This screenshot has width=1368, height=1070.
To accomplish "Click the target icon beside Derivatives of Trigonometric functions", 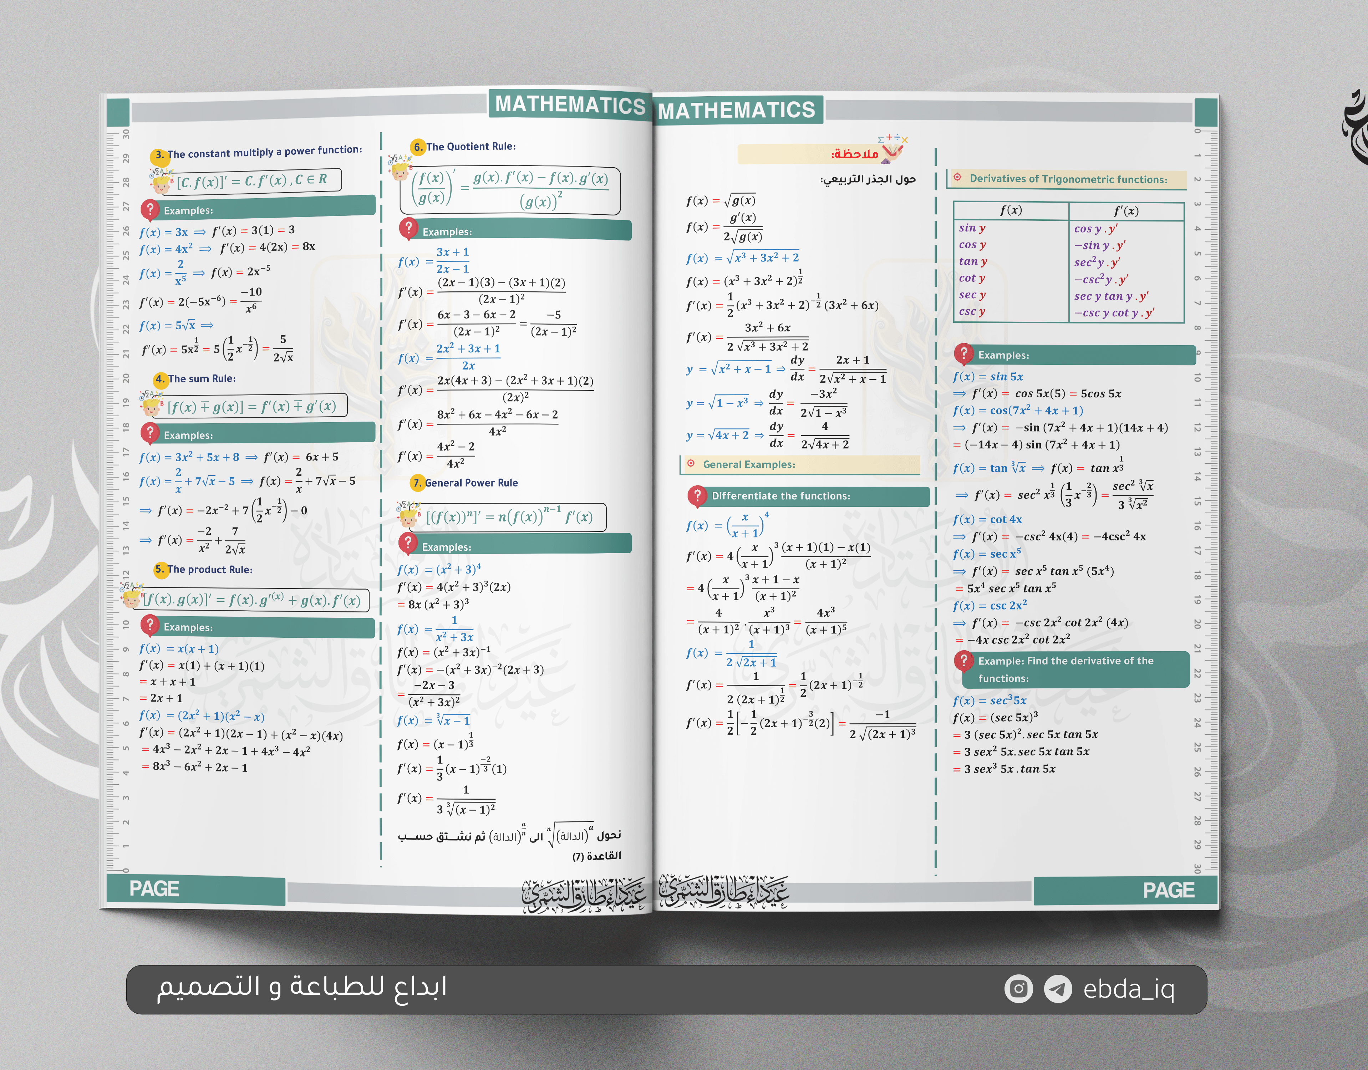I will (x=957, y=177).
